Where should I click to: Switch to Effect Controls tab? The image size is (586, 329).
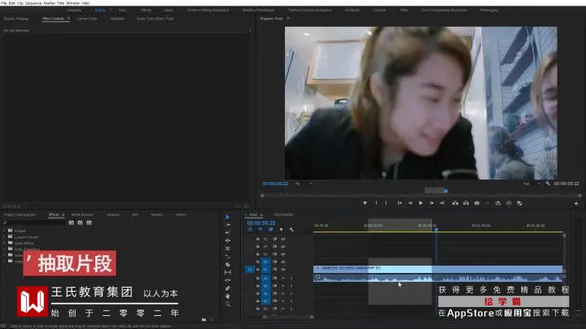54,18
